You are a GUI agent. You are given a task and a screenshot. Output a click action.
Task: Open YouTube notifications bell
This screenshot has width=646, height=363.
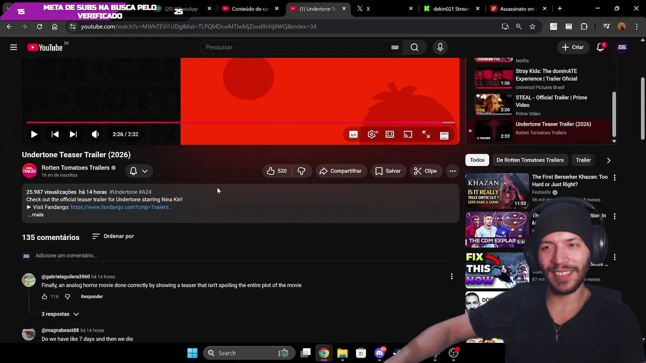click(601, 47)
